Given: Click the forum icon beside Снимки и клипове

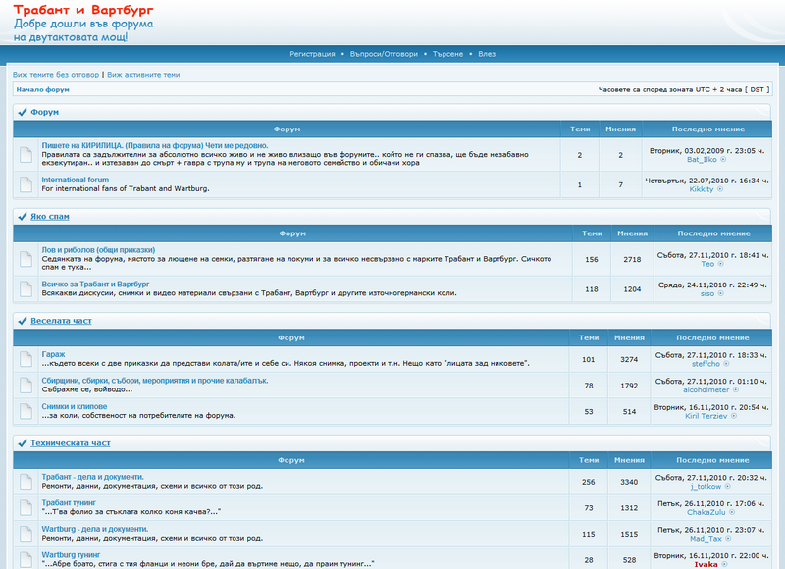Looking at the screenshot, I should [26, 411].
